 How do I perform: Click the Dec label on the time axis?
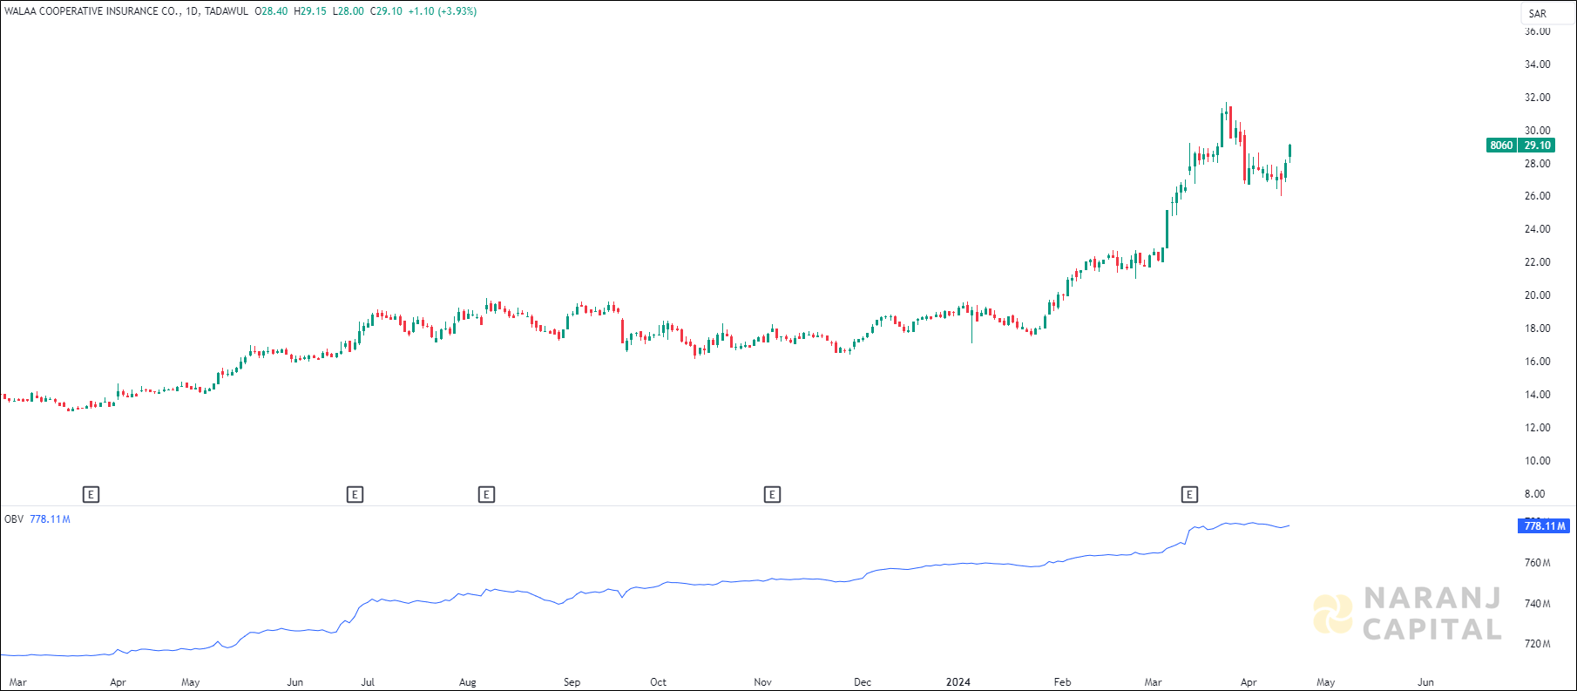coord(863,682)
